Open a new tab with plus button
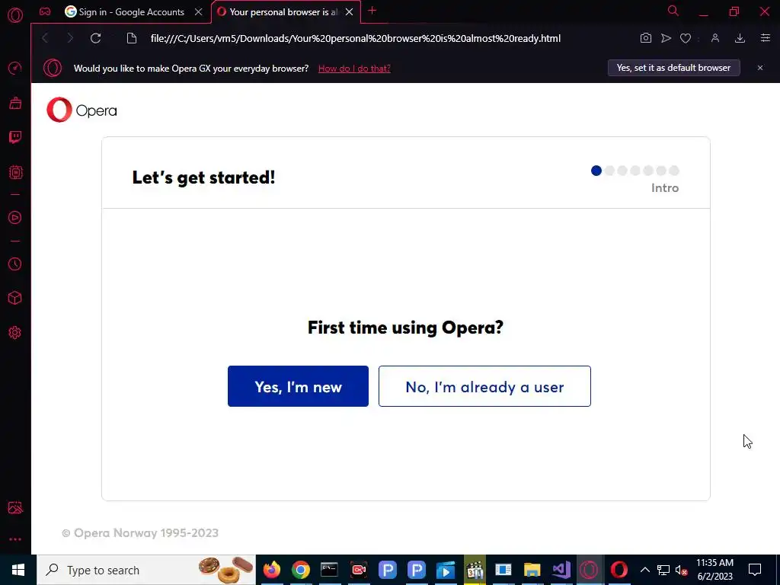The height and width of the screenshot is (585, 780). click(x=372, y=11)
